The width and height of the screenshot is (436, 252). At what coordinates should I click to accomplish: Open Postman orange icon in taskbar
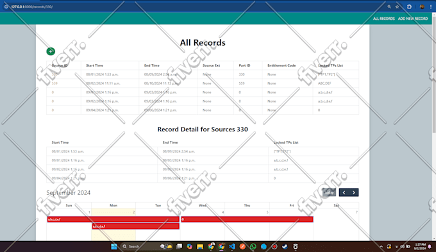242,246
